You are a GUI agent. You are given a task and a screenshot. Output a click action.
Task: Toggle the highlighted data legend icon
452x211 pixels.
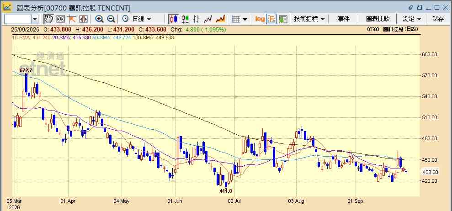click(x=271, y=19)
